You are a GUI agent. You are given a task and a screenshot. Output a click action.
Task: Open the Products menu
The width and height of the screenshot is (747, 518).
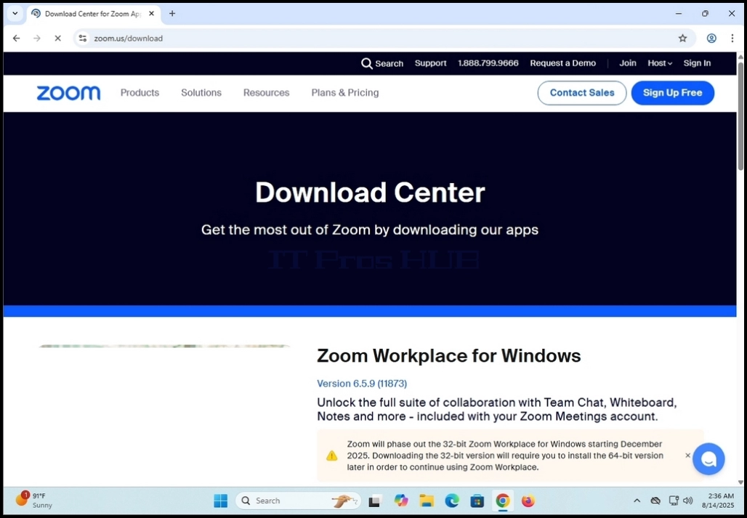(x=140, y=93)
